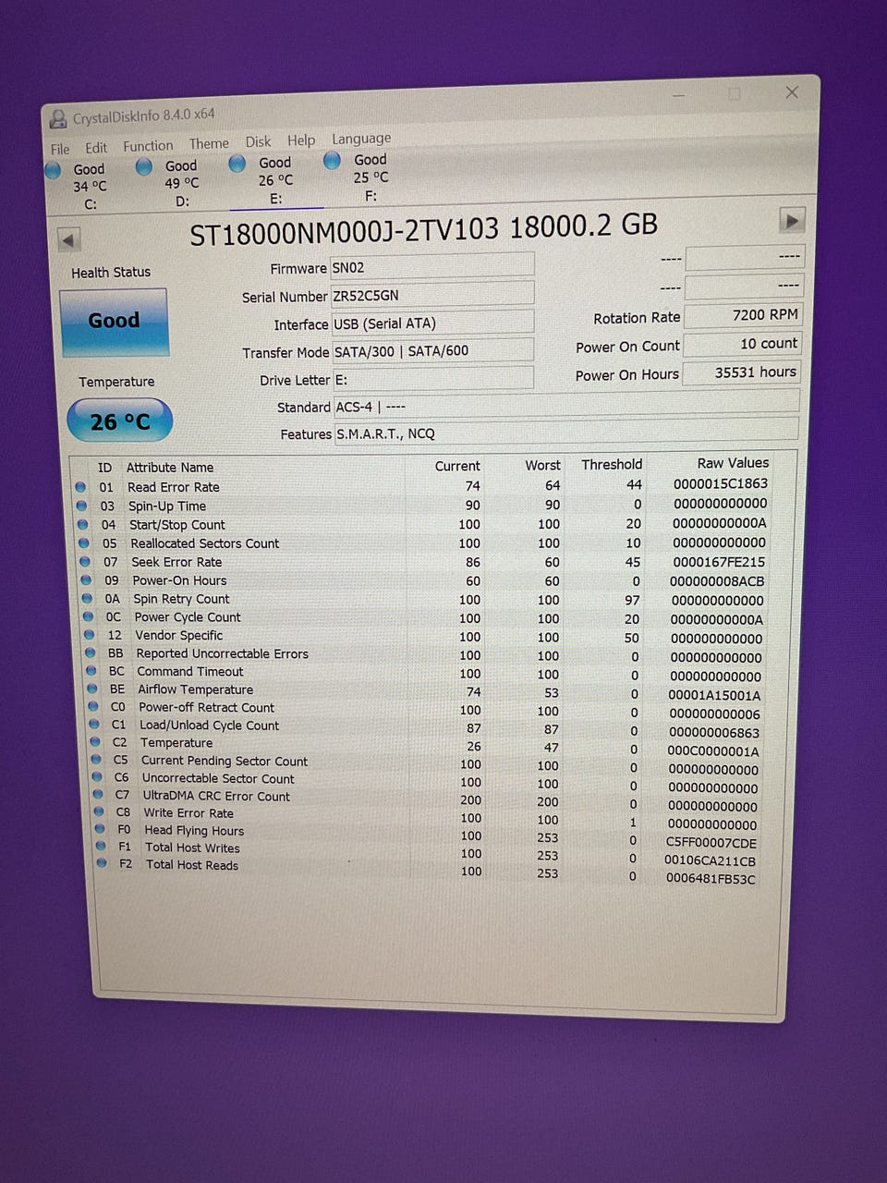The height and width of the screenshot is (1183, 887).
Task: Click the Interface field USB (Serial ATA)
Action: pos(431,323)
